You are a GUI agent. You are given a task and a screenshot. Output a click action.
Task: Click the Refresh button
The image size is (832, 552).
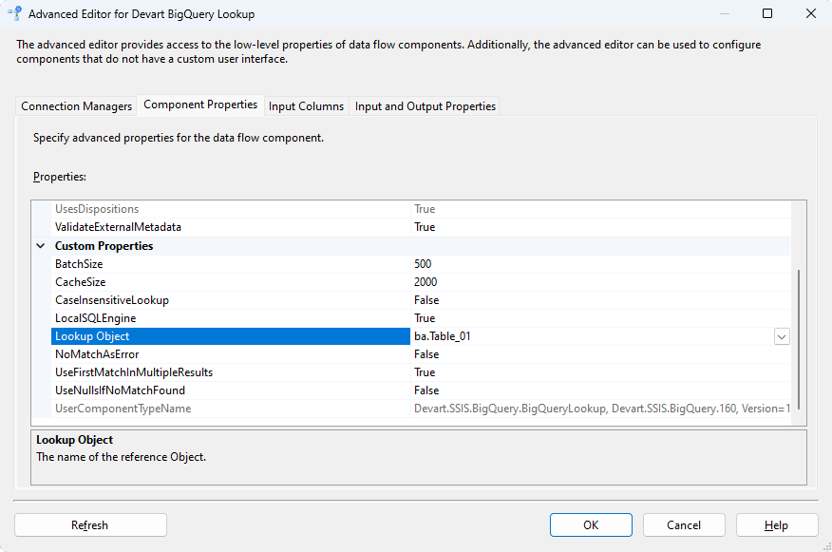point(90,525)
